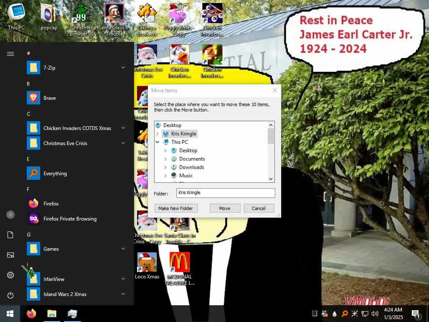Open Settings gear in Start menu
The width and height of the screenshot is (429, 322).
click(x=10, y=275)
